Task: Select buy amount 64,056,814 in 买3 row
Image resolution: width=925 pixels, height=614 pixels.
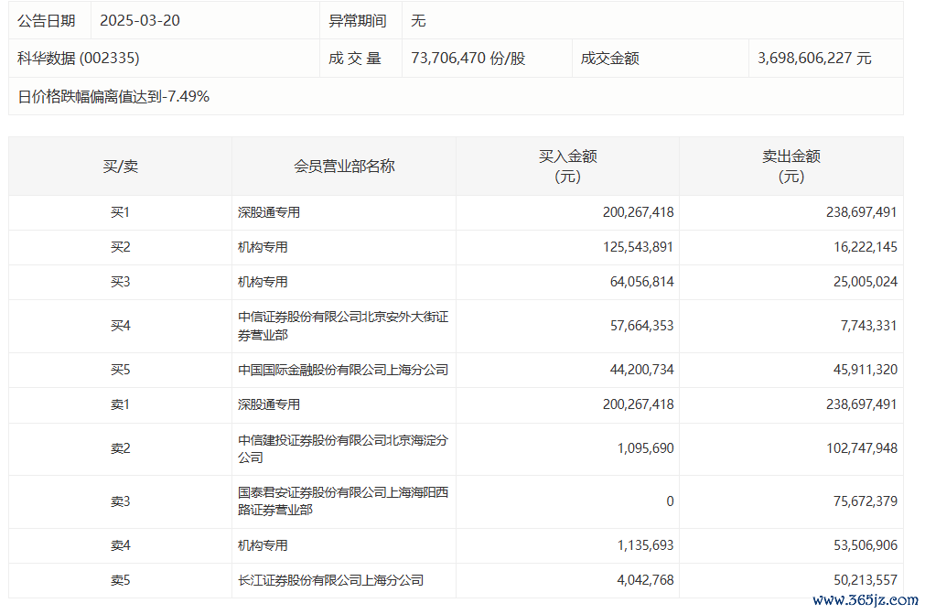Action: pos(638,282)
